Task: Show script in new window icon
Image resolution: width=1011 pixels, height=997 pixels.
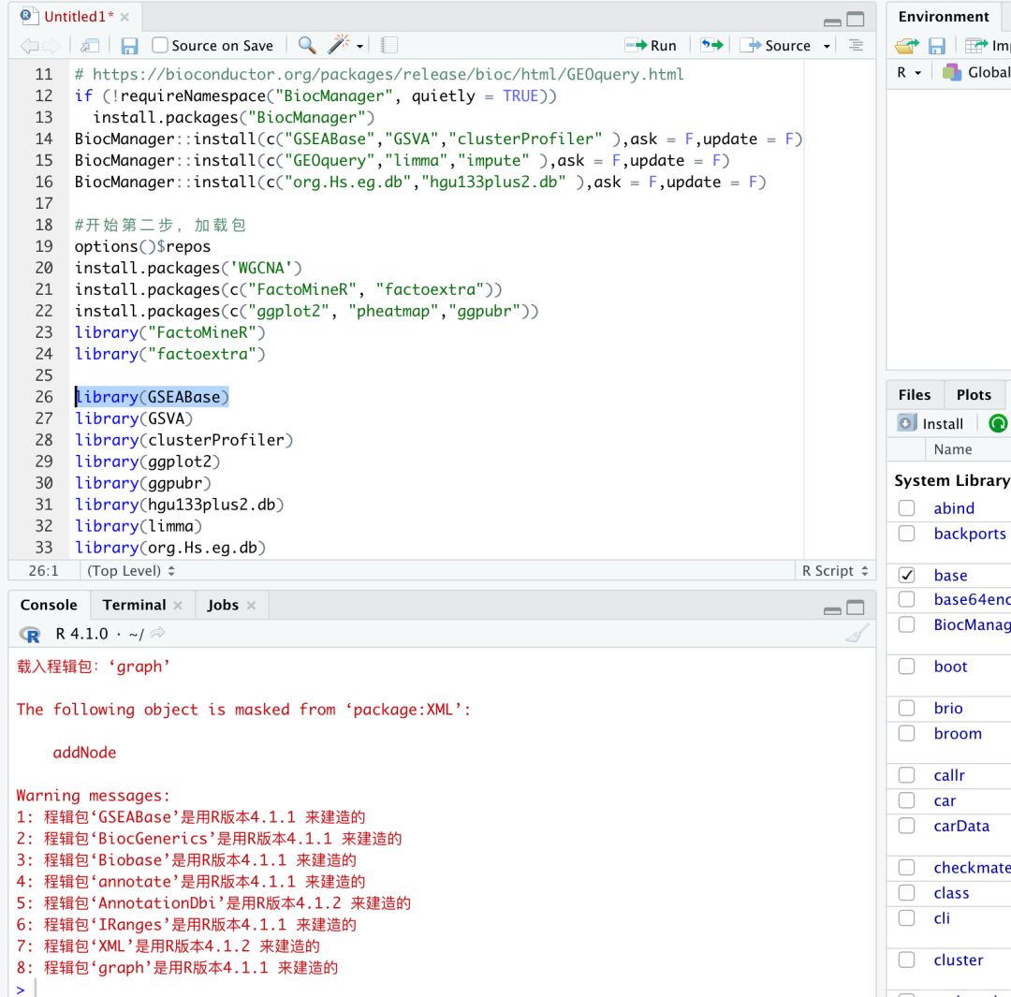Action: [x=90, y=46]
